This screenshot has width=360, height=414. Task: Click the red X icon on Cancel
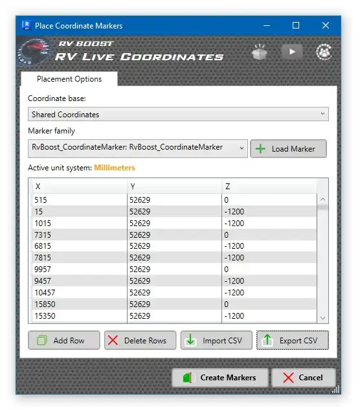(x=288, y=378)
